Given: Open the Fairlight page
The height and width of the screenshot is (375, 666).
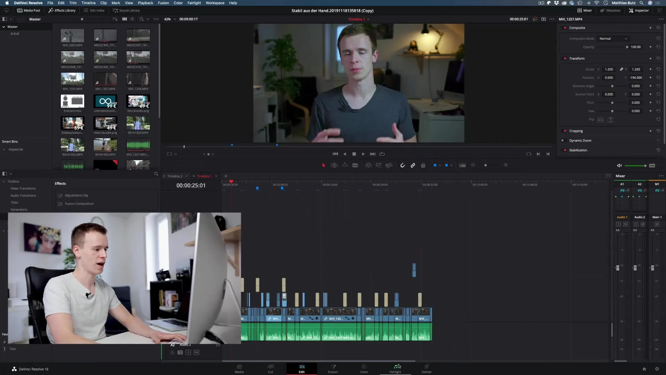Looking at the screenshot, I should pyautogui.click(x=395, y=368).
